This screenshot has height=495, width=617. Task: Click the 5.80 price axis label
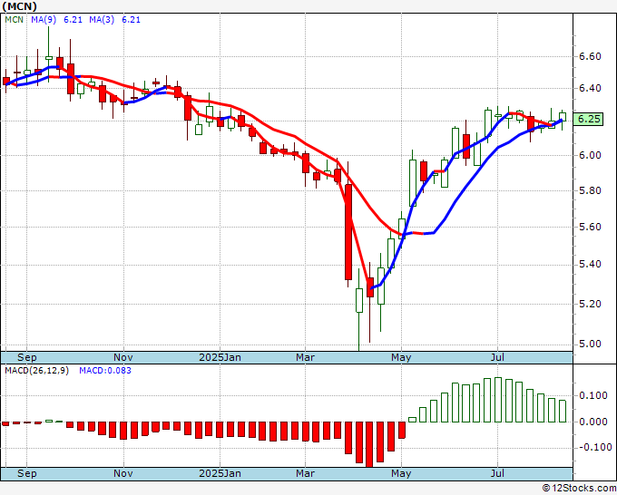pos(590,190)
